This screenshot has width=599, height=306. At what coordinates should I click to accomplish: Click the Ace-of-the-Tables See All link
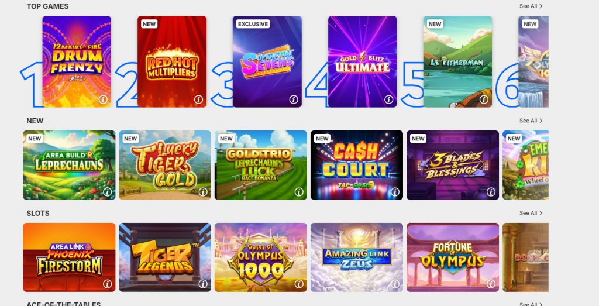531,304
